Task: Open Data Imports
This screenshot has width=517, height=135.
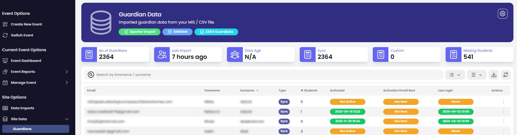Action: 23,108
